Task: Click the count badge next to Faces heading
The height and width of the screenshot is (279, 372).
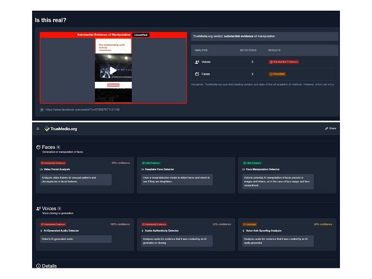Action: [59, 147]
